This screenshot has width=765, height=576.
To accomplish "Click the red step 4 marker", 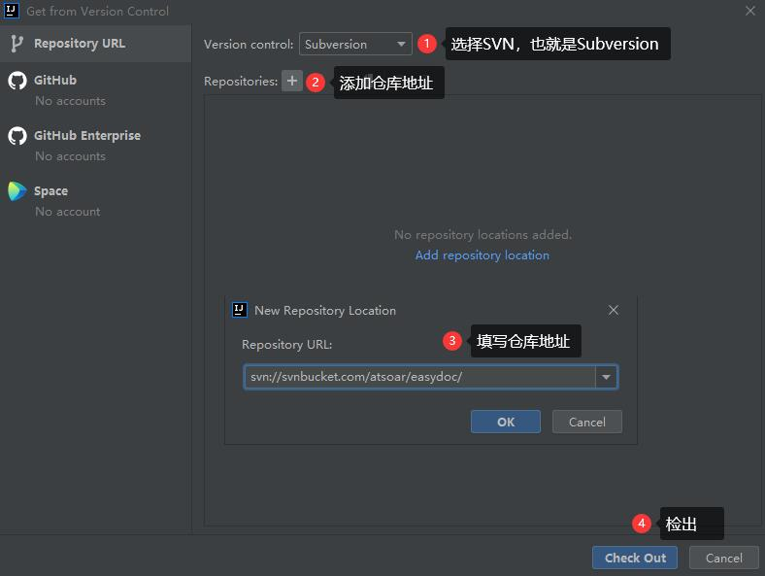I will coord(641,524).
